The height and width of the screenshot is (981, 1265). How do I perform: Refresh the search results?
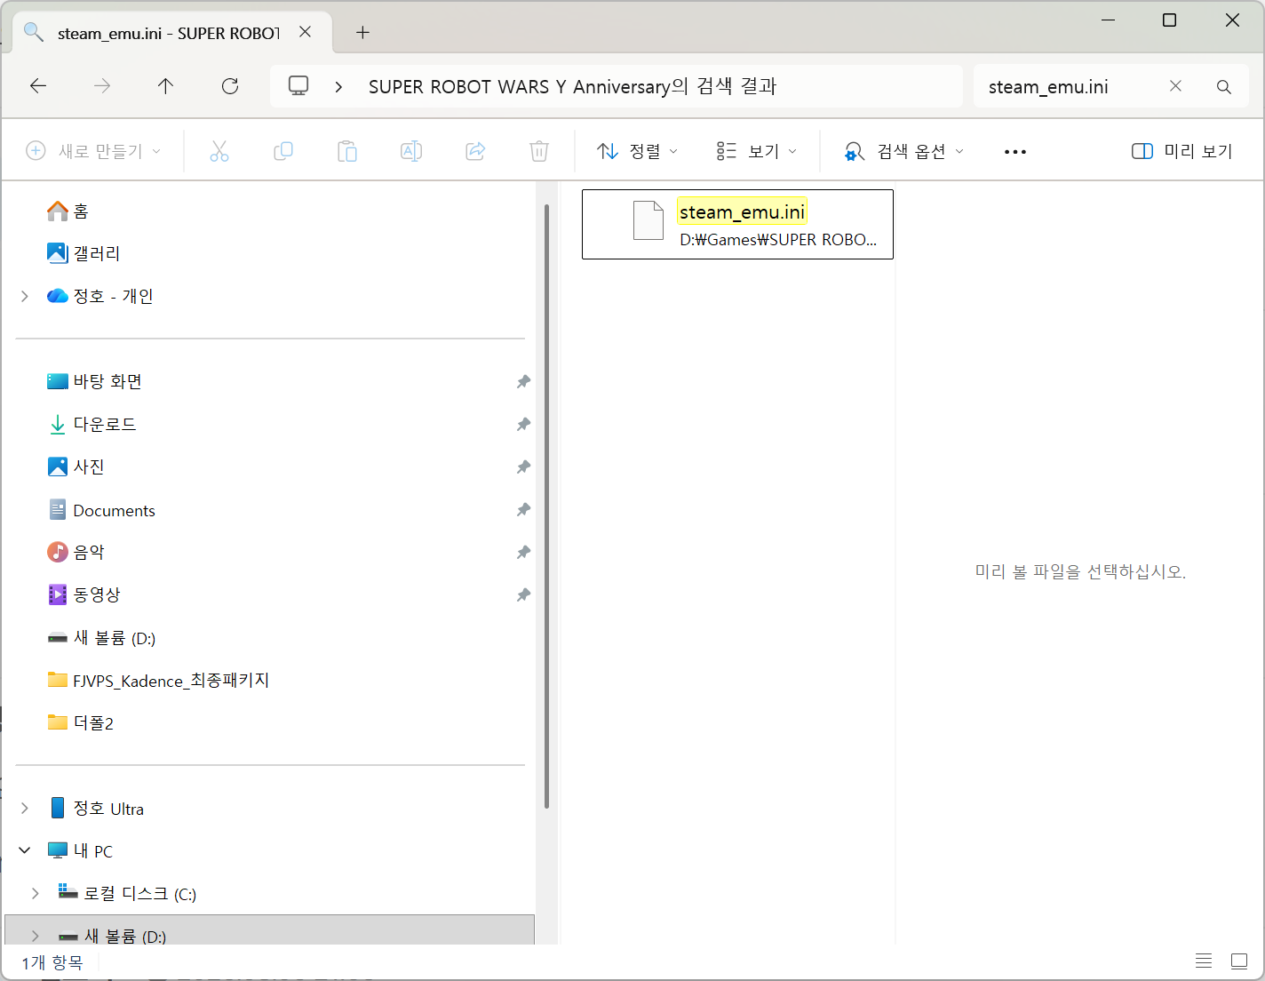[230, 86]
